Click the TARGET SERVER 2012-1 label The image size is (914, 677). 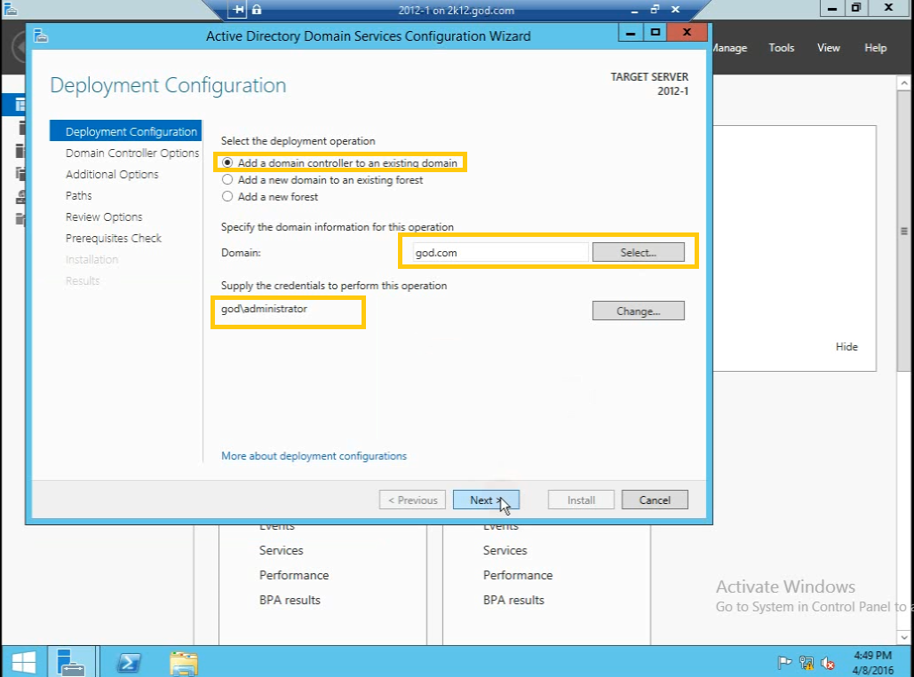coord(648,83)
